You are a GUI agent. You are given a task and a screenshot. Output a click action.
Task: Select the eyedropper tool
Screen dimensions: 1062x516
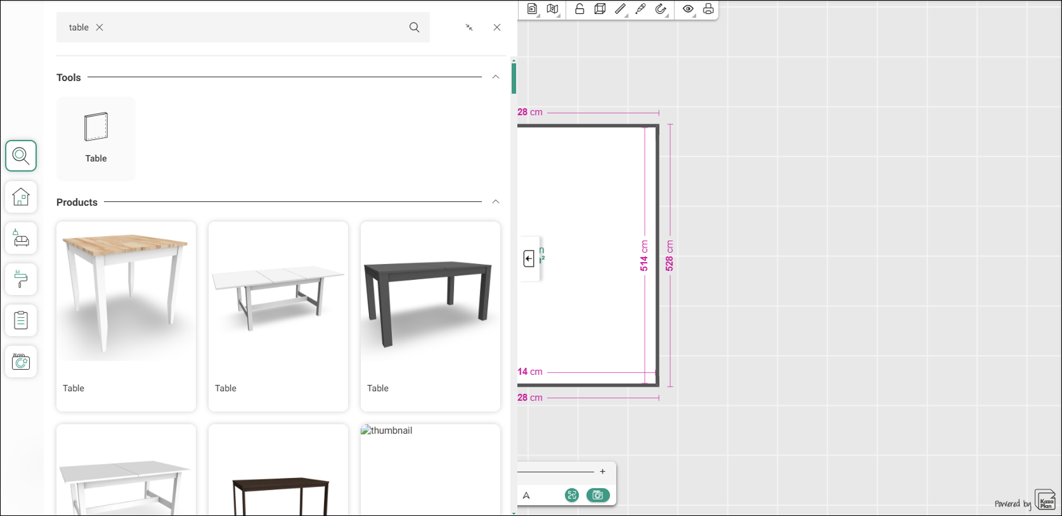coord(641,9)
